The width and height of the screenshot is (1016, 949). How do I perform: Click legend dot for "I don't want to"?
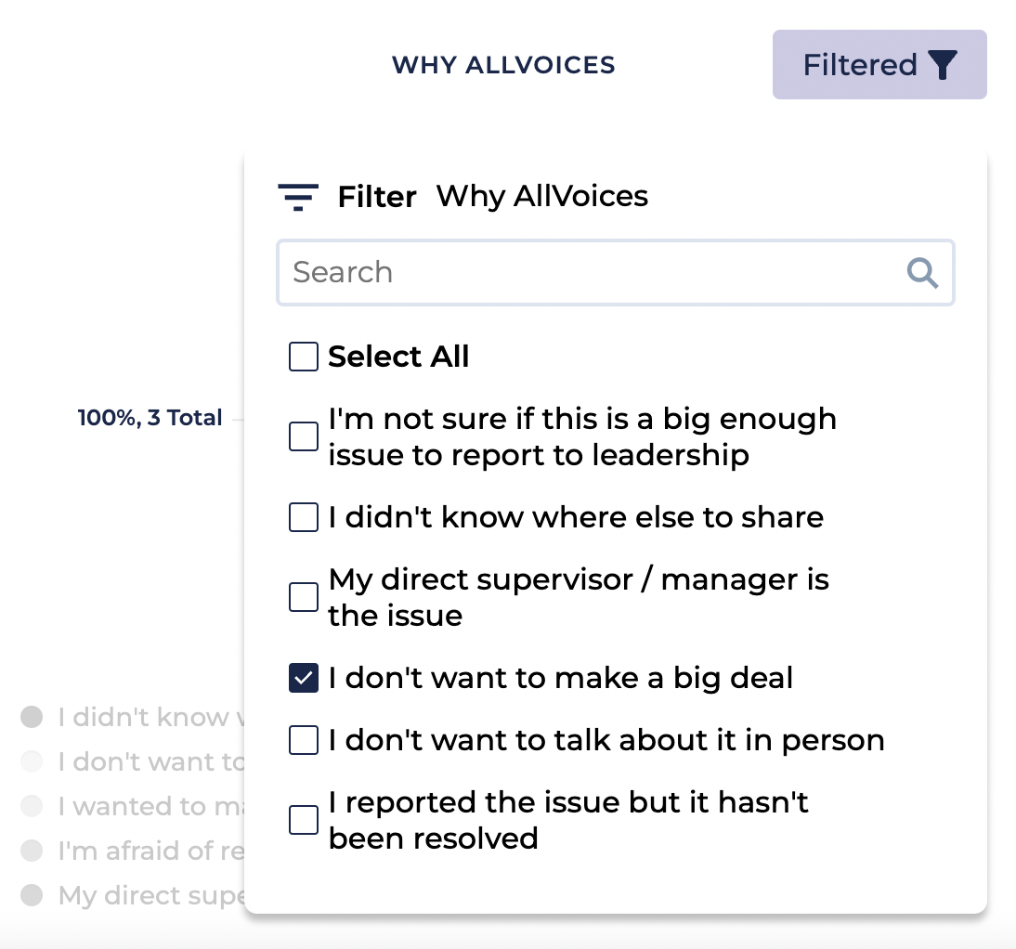pos(33,761)
